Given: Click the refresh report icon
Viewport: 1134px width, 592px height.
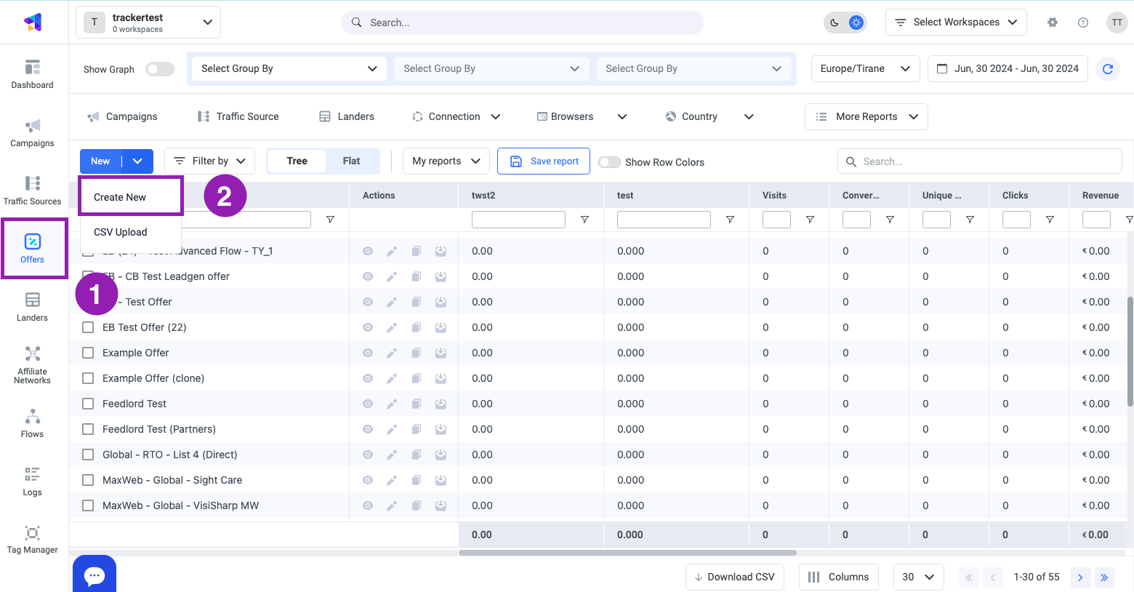Looking at the screenshot, I should click(1108, 69).
